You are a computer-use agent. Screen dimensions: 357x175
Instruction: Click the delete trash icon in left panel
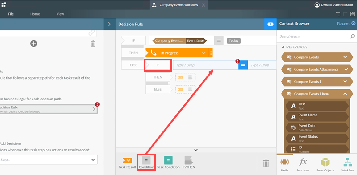point(93,43)
